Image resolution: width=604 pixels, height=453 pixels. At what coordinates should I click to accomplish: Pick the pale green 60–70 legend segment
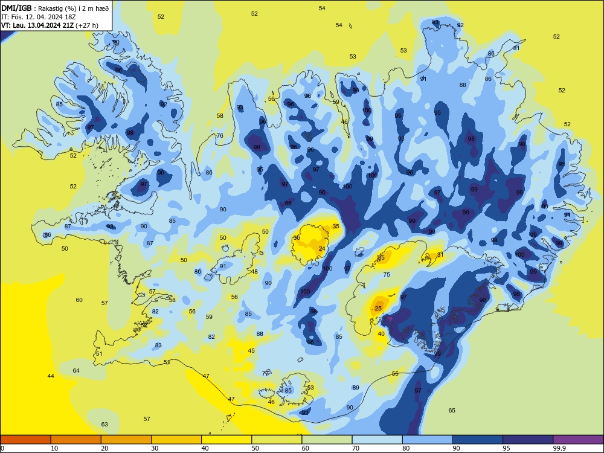[327, 440]
